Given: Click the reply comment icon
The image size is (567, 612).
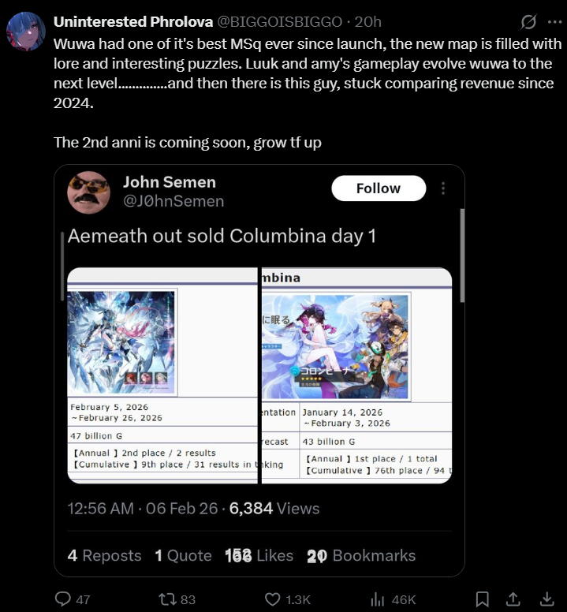Looking at the screenshot, I should (x=63, y=599).
